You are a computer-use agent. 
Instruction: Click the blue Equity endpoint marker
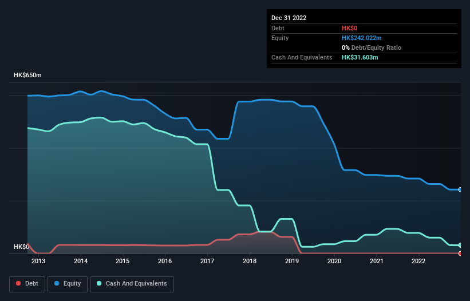click(x=460, y=189)
